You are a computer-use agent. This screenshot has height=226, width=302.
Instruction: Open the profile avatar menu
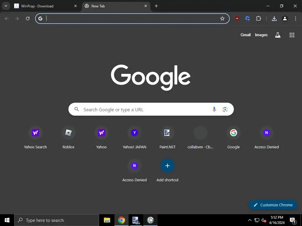tap(285, 19)
